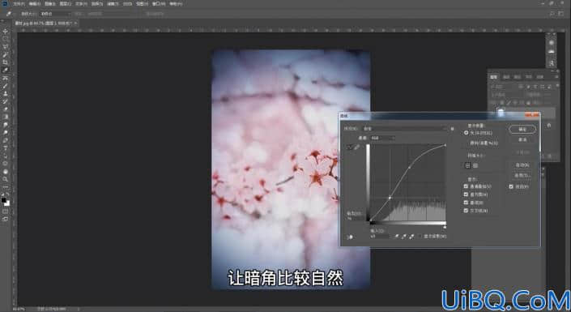
Task: Open workspace switcher in options bar
Action: tap(560, 14)
